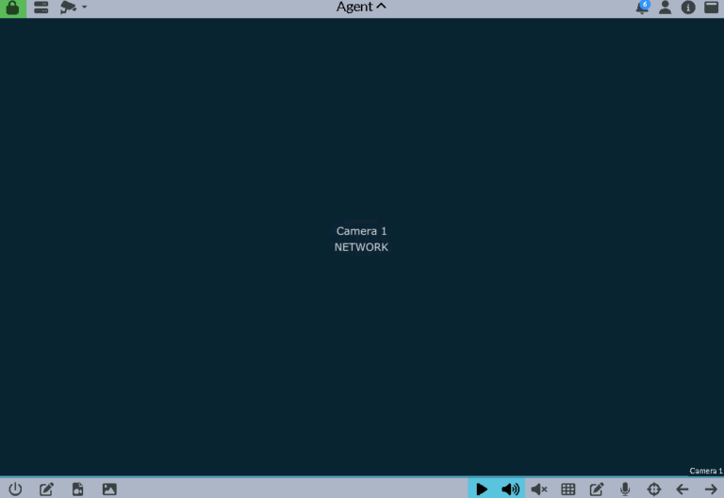724x498 pixels.
Task: Expand the camera devices dropdown
Action: [x=74, y=8]
